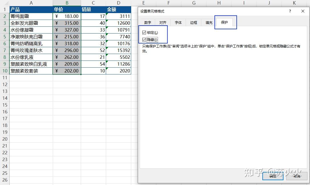Select row 20 header
The image size is (310, 185).
tap(5, 139)
